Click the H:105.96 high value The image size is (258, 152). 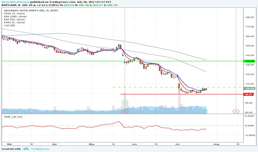[82, 5]
